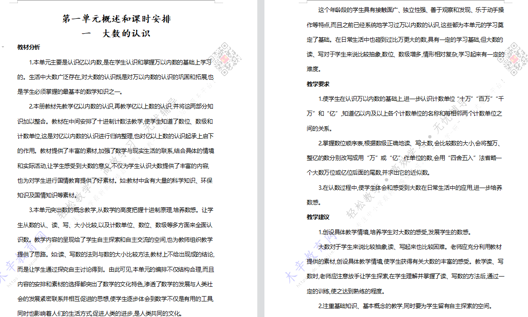
Task: Click the line starting 2.注重基础知识、基本概念的教学
Action: pos(406,306)
